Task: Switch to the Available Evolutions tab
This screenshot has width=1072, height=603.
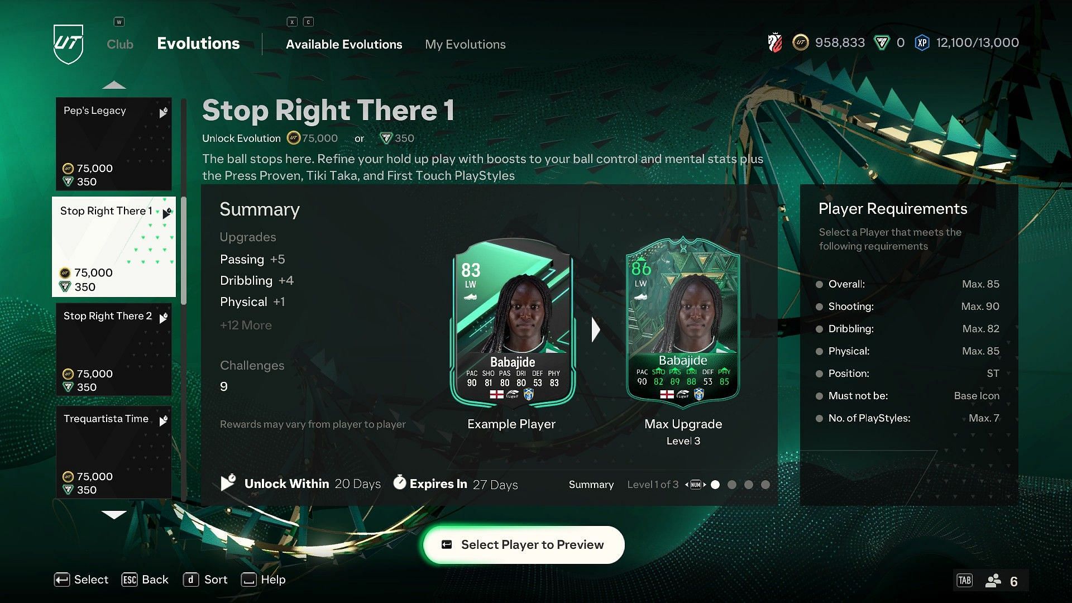Action: (344, 44)
